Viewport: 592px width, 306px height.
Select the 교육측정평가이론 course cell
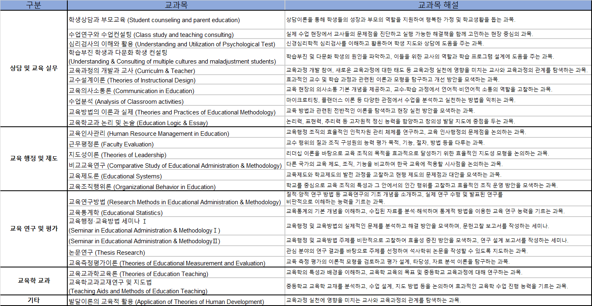[167, 263]
